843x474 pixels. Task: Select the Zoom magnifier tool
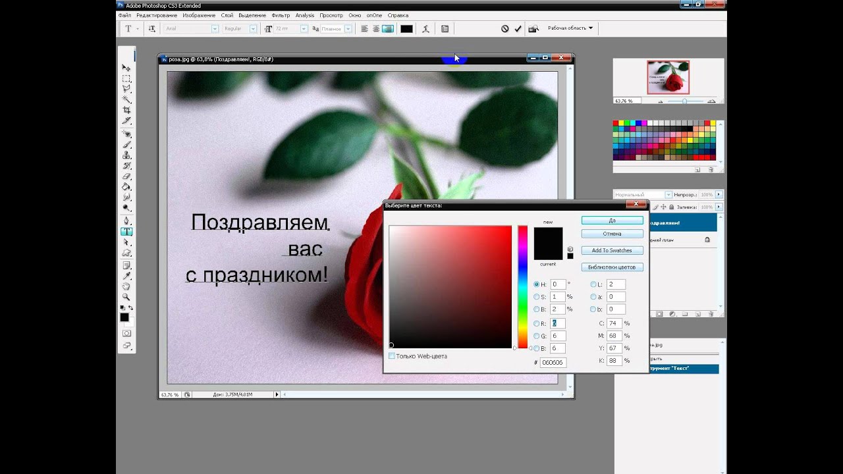coord(126,297)
